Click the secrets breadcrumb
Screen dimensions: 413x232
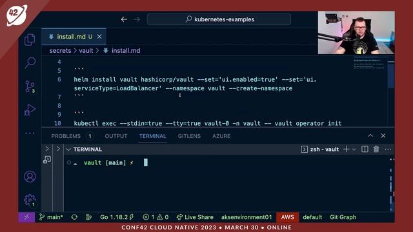[60, 50]
